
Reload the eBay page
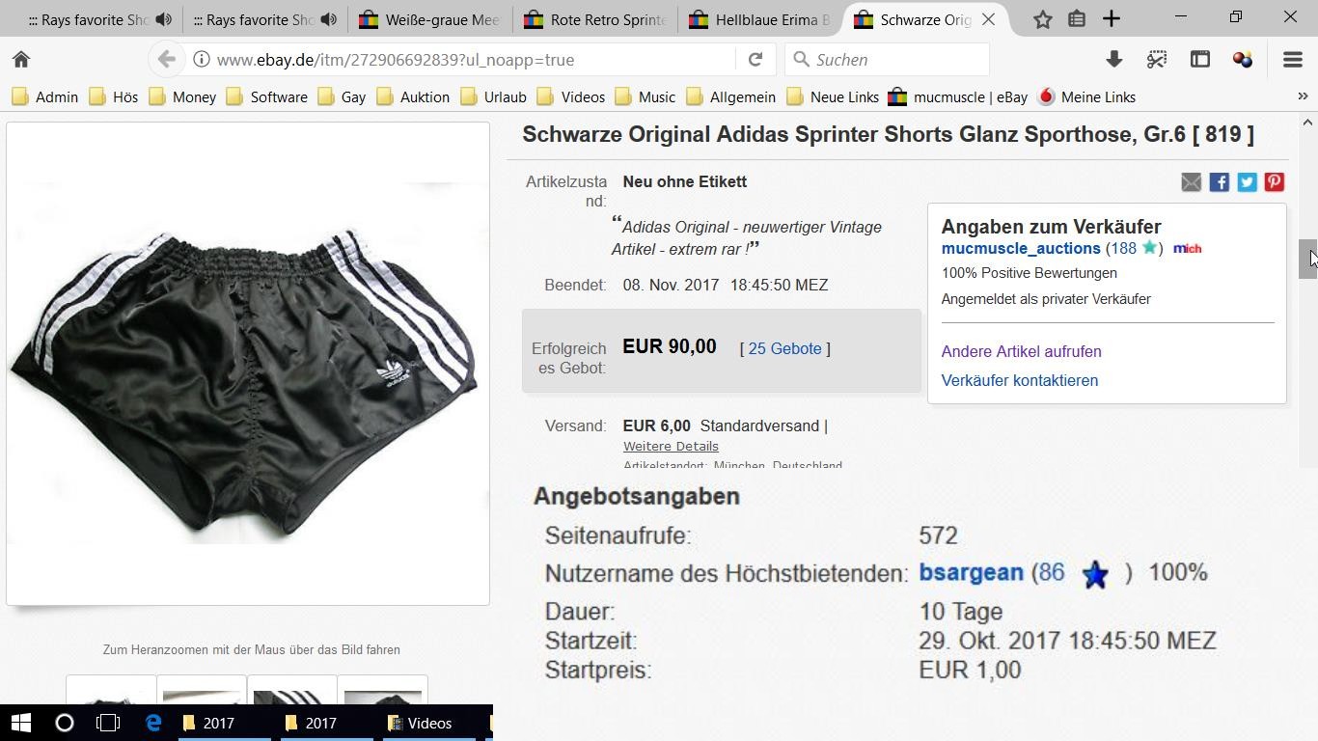coord(755,60)
